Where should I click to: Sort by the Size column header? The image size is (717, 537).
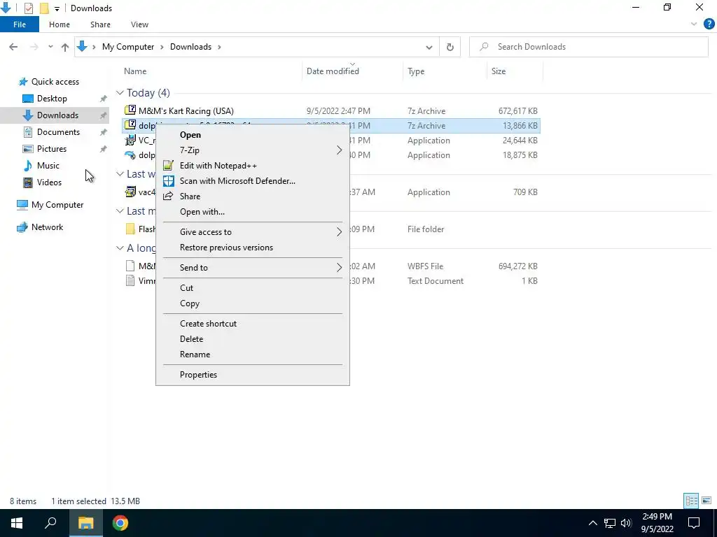(x=499, y=71)
